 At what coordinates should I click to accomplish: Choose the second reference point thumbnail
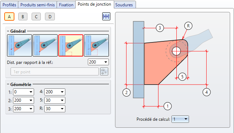point(45,46)
